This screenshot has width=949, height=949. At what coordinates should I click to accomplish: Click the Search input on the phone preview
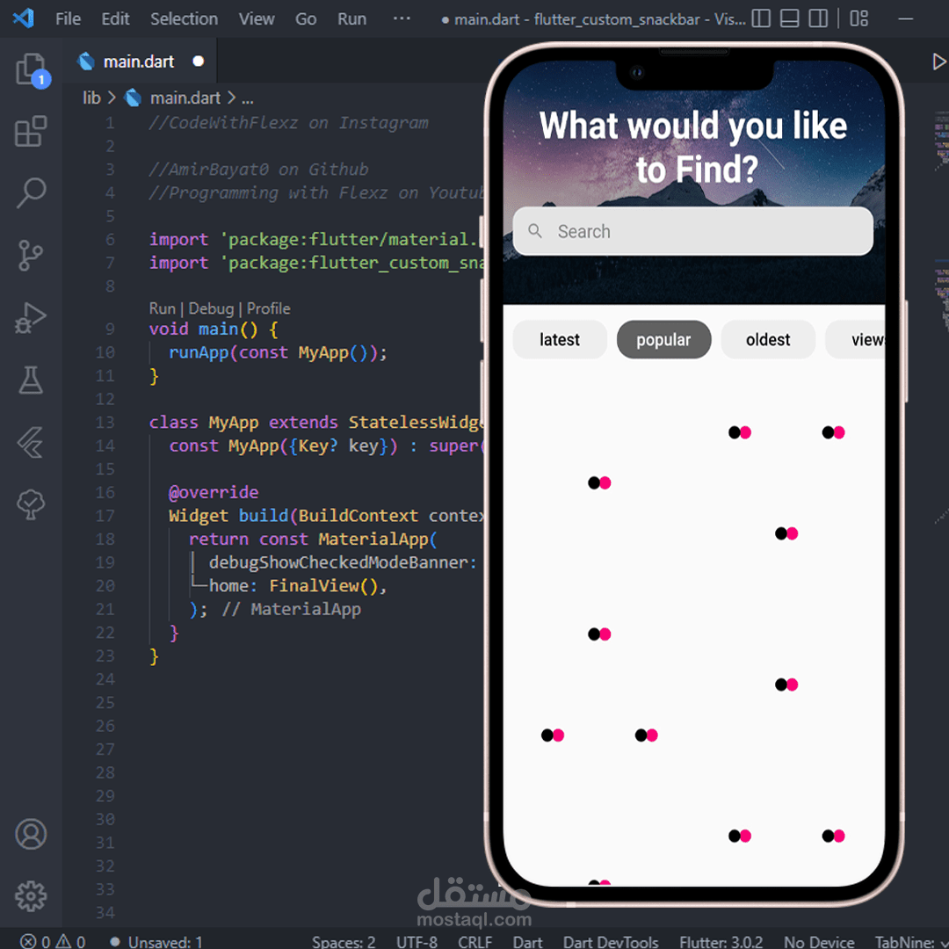point(692,231)
